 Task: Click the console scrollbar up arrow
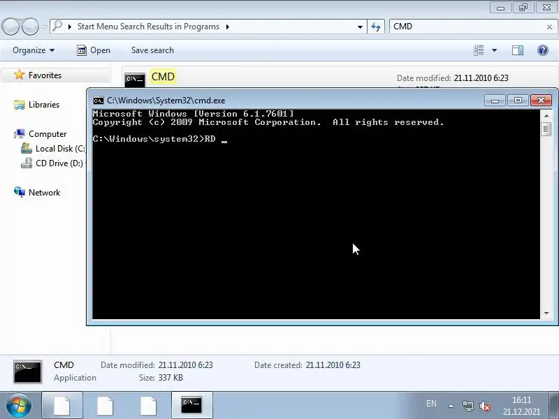(546, 116)
